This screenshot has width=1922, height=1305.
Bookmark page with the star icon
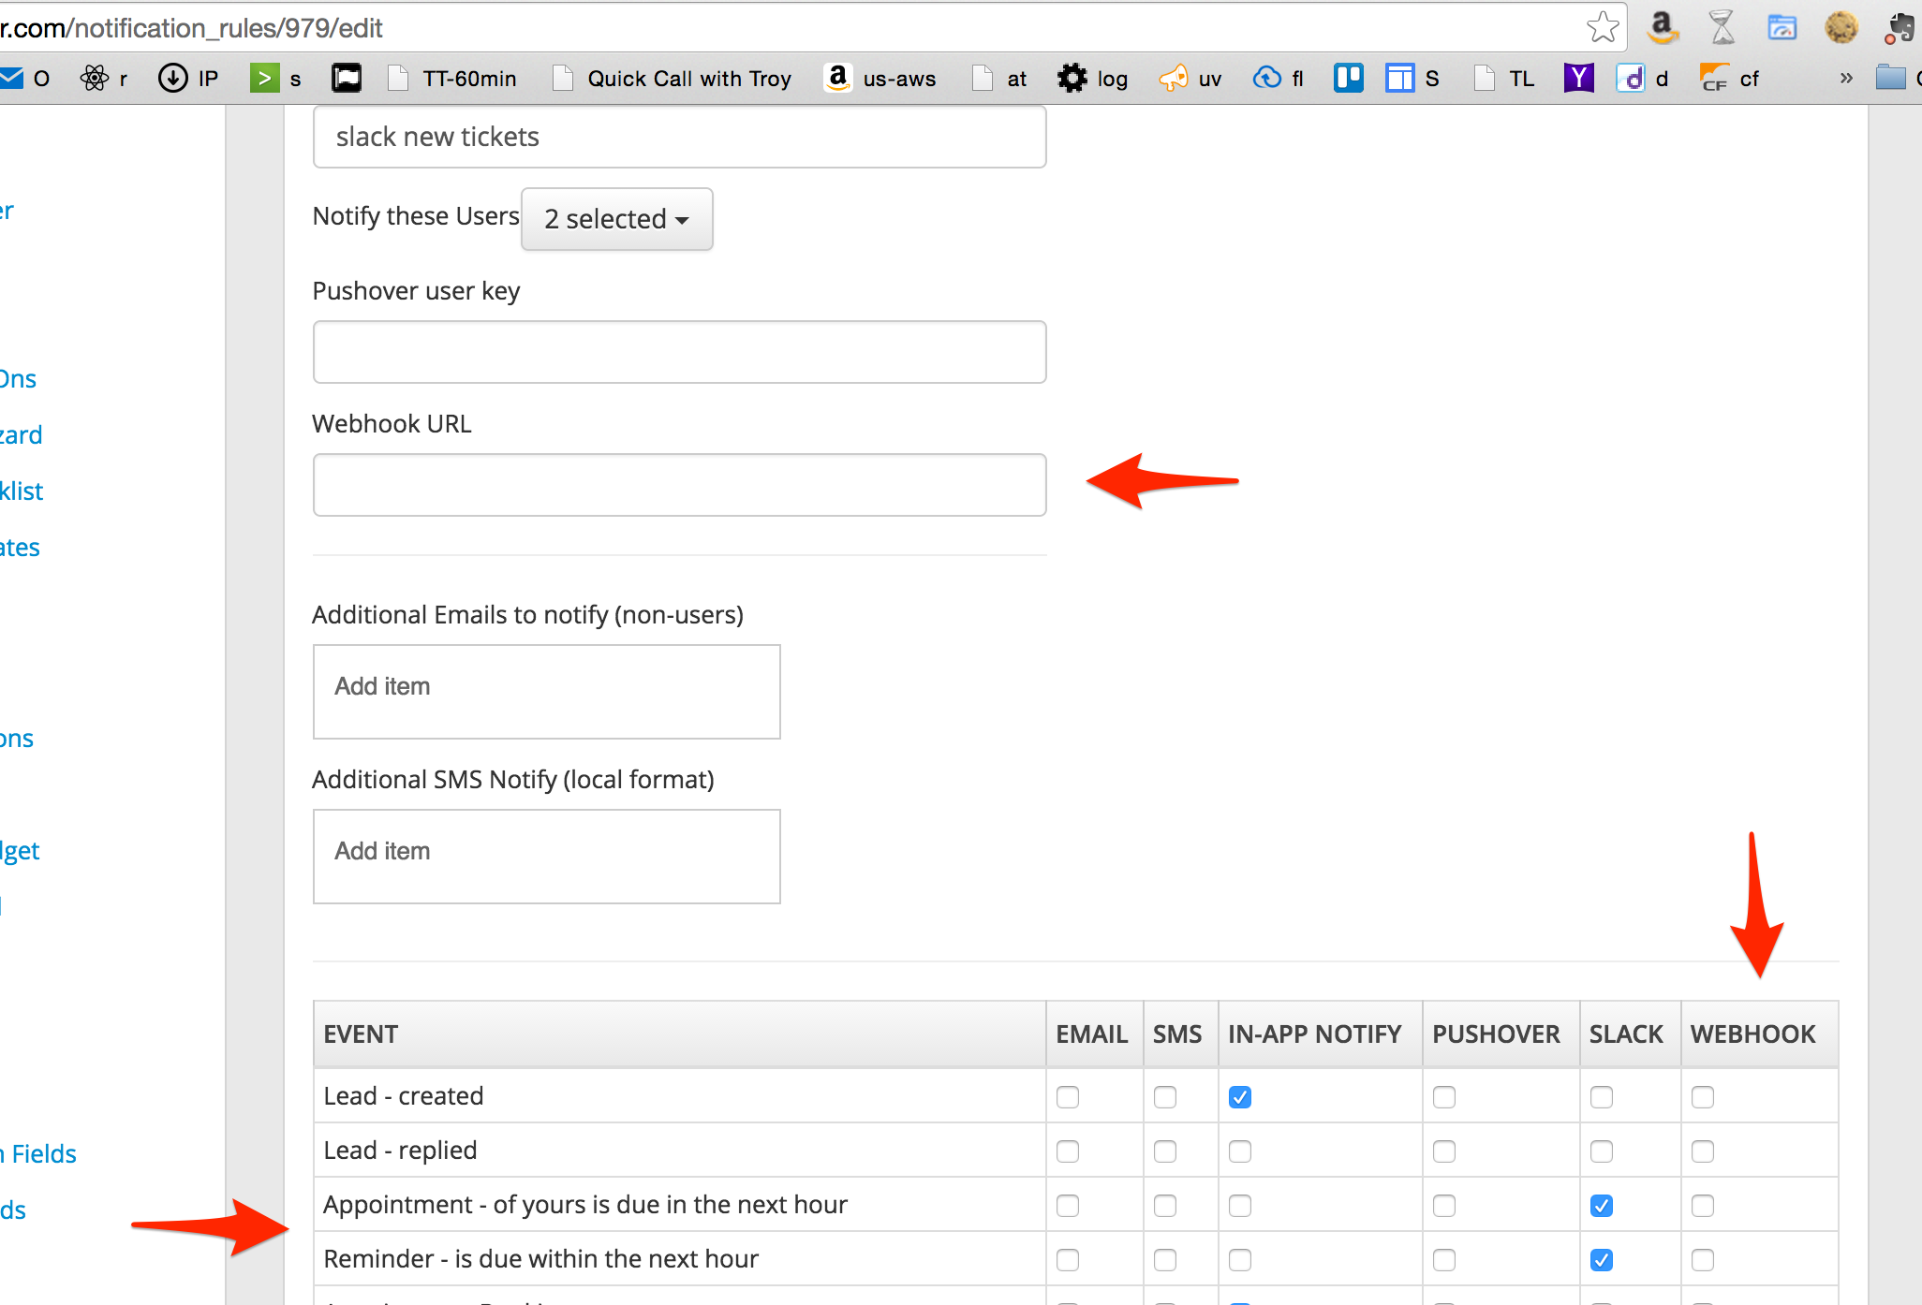(1603, 27)
